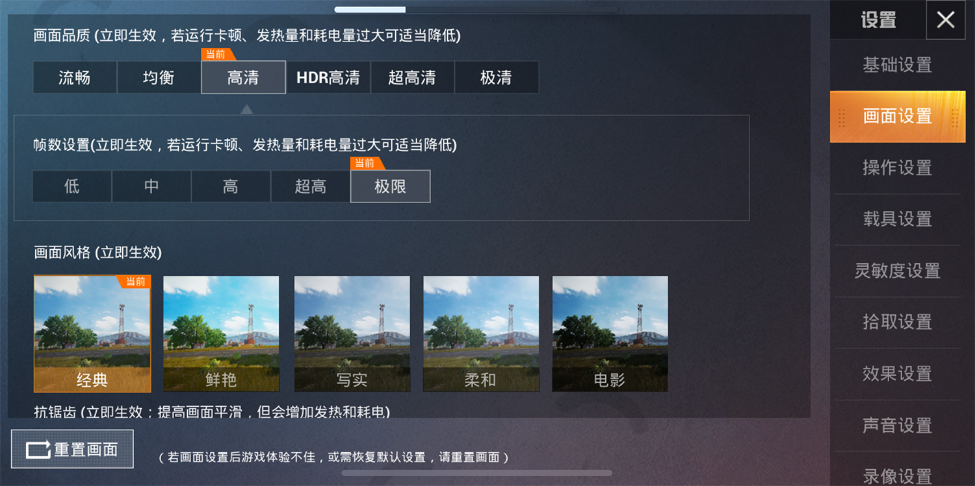Select 极清 graphics quality option
The height and width of the screenshot is (486, 975).
(x=497, y=78)
